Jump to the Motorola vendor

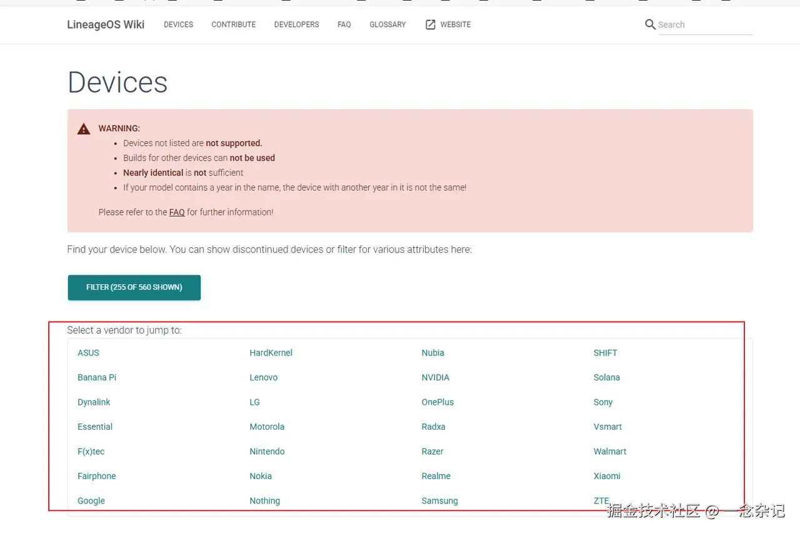point(267,427)
